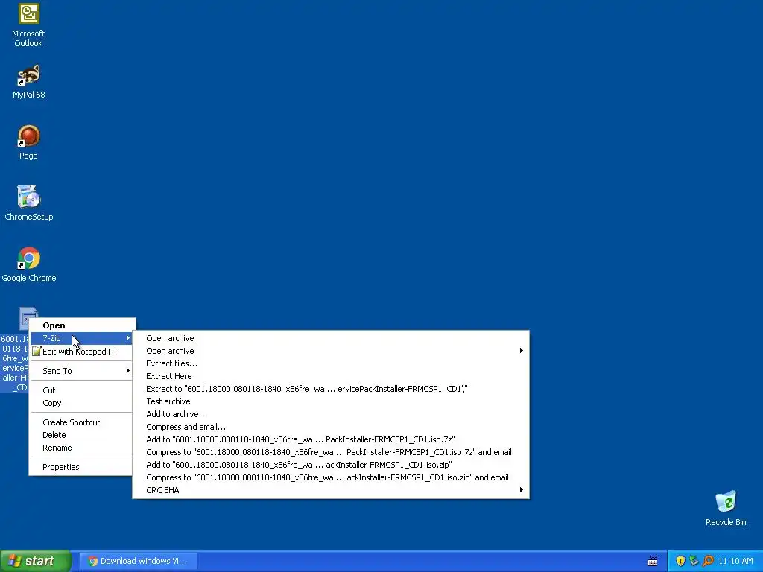Select Create Shortcut
Image resolution: width=763 pixels, height=572 pixels.
pyautogui.click(x=81, y=422)
